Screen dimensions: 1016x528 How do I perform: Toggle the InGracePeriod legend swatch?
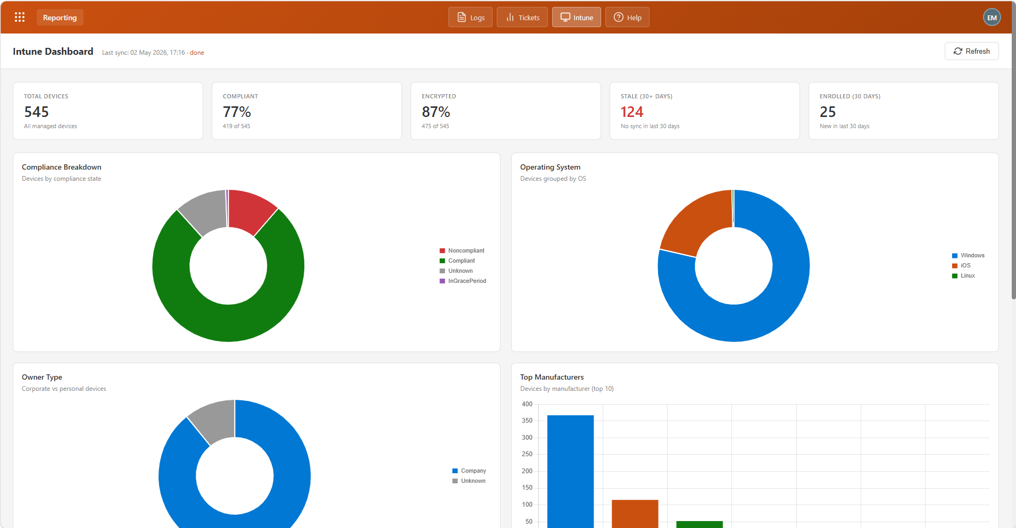[x=442, y=281]
